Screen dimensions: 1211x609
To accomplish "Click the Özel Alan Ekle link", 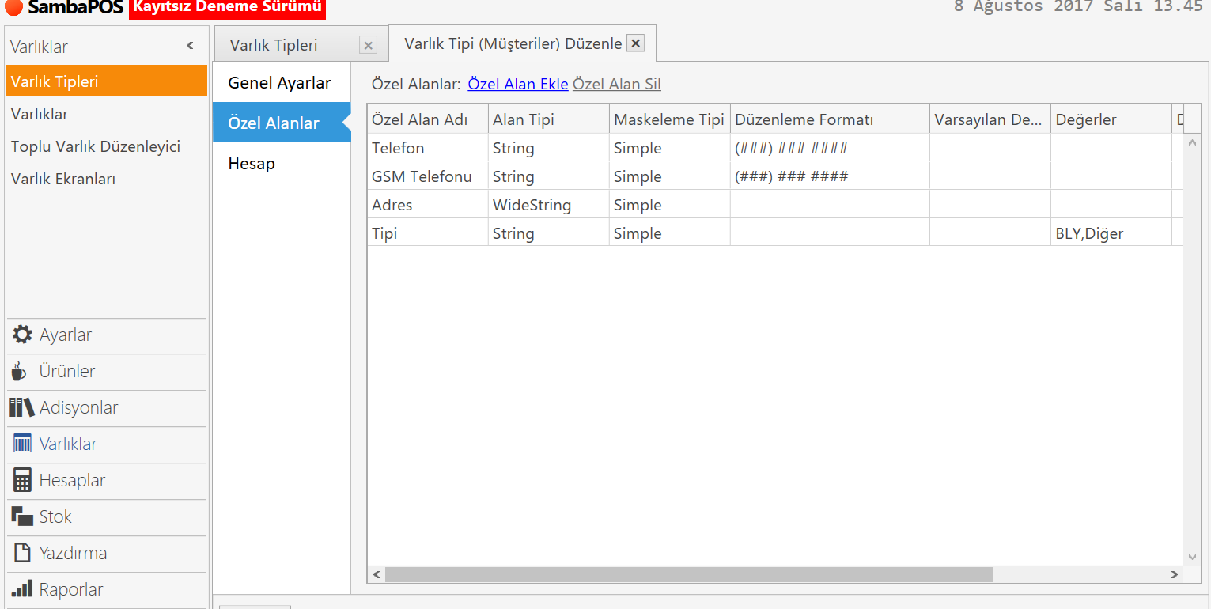I will (x=518, y=84).
